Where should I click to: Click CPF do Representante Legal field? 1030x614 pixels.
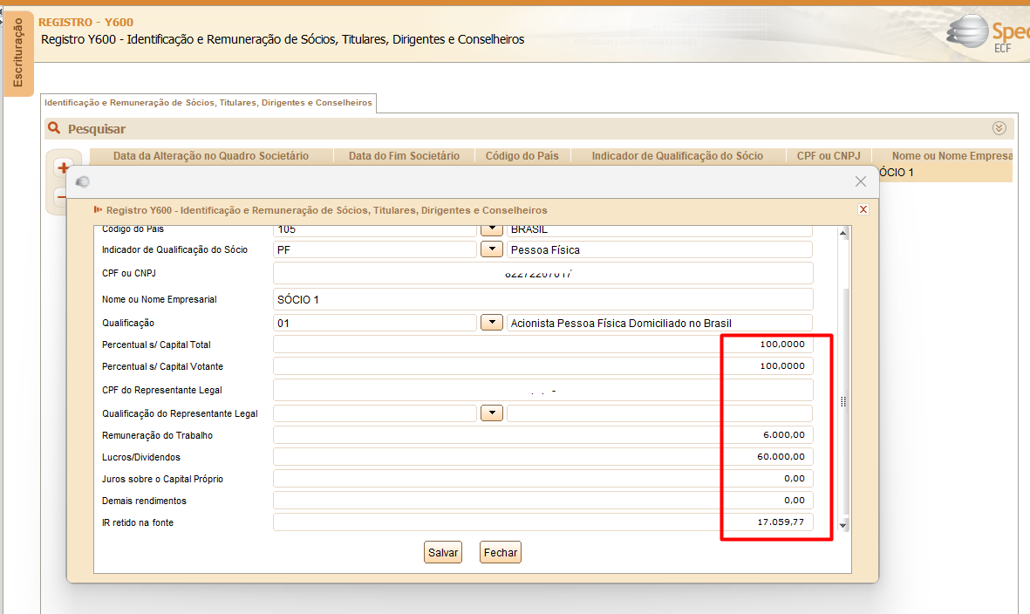tap(542, 390)
